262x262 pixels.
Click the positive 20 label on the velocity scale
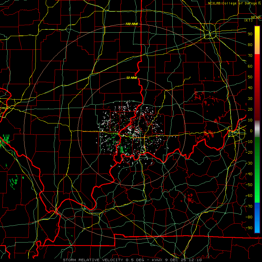click(x=250, y=109)
